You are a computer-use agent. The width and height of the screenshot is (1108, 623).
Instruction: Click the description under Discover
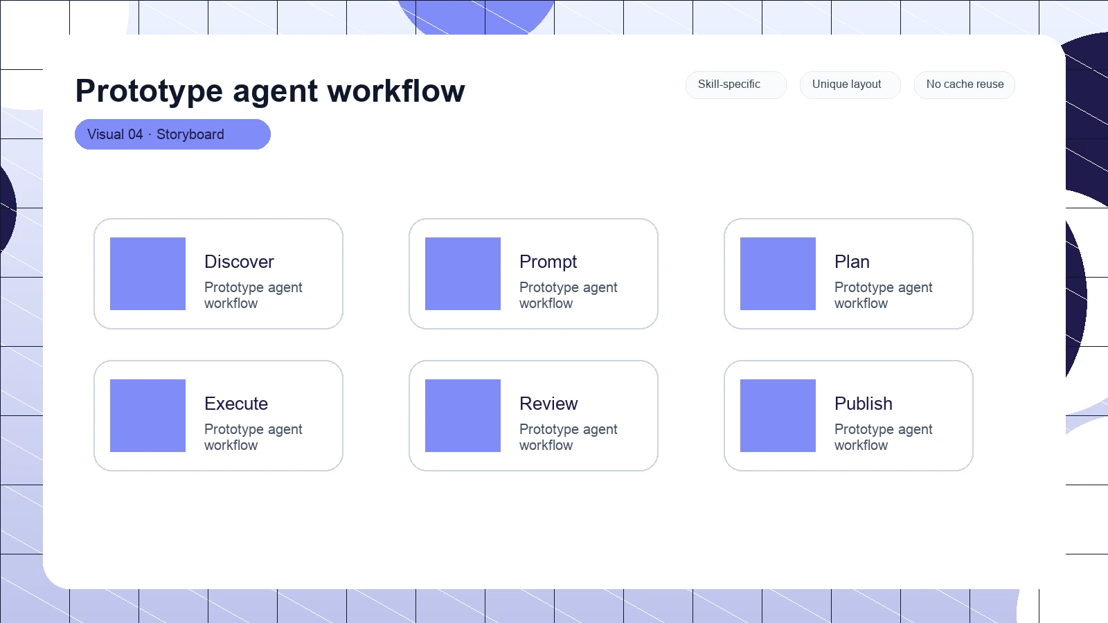pos(253,295)
